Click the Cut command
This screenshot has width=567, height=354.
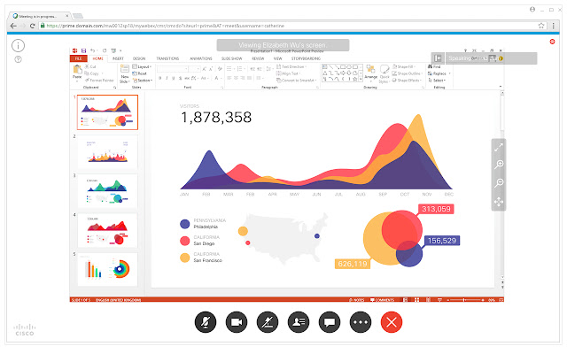[x=90, y=67]
